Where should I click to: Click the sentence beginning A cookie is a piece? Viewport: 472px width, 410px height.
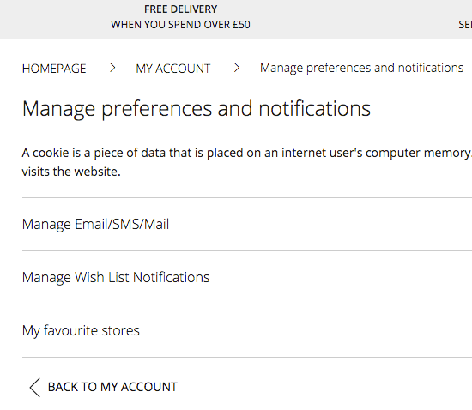tap(247, 153)
